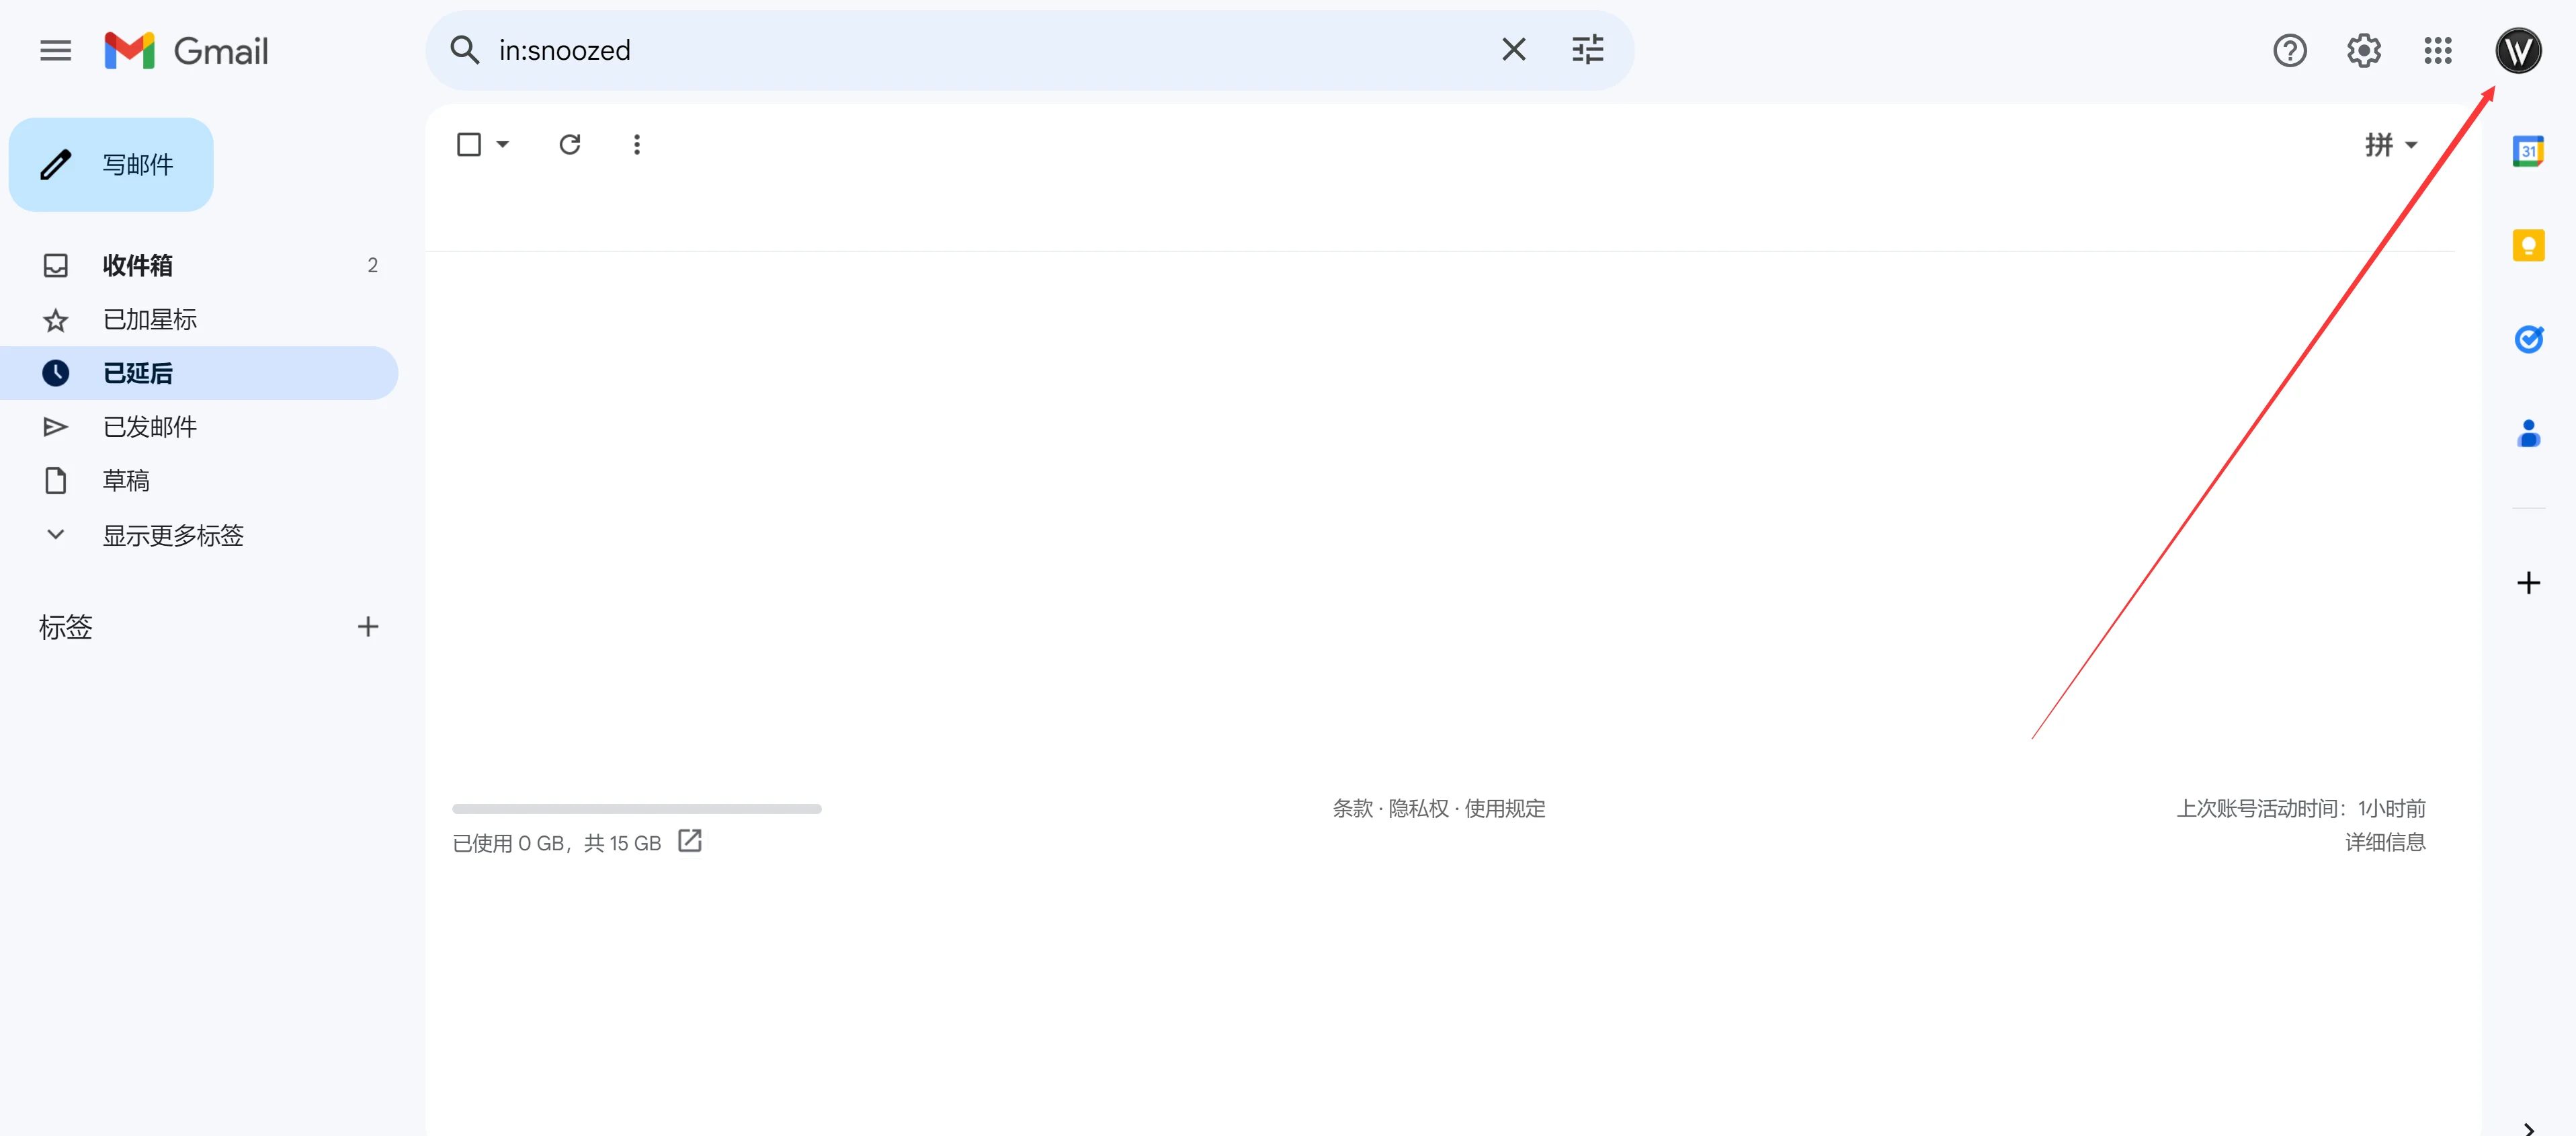The width and height of the screenshot is (2576, 1136).
Task: Open Google Tasks side panel icon
Action: tap(2528, 339)
